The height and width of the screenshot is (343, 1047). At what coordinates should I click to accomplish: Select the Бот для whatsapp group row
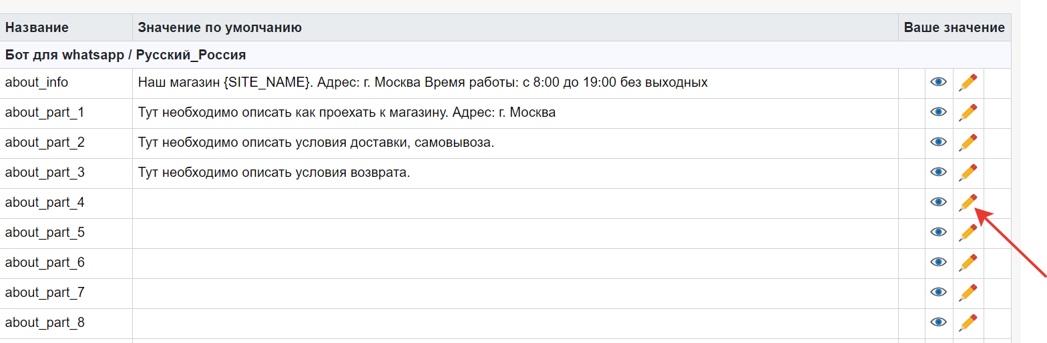click(505, 55)
